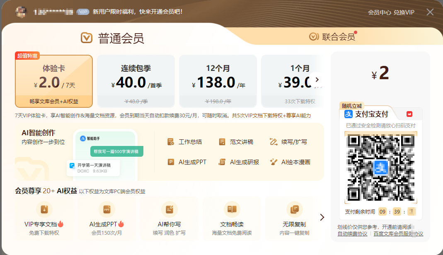The image size is (443, 255).
Task: Open 工作总结 feature label
Action: (190, 142)
